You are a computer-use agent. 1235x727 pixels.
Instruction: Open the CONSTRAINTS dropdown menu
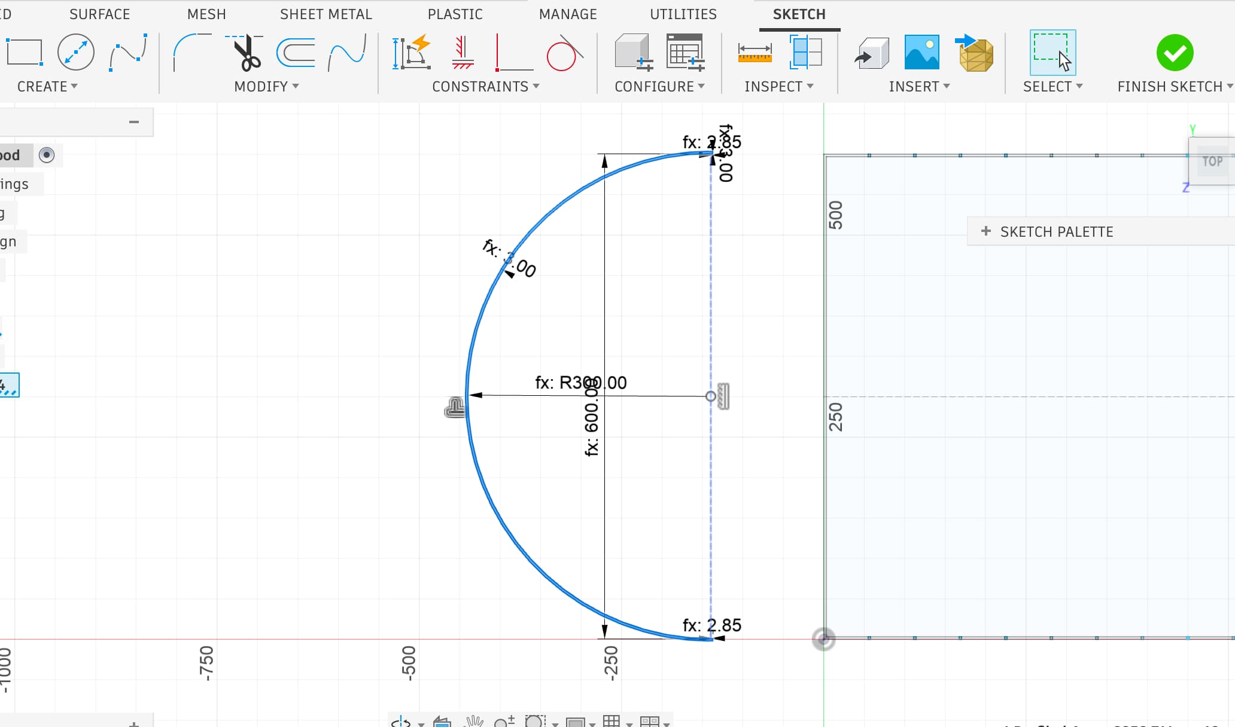click(x=485, y=87)
